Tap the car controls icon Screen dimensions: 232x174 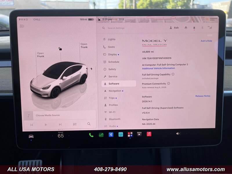tap(31, 136)
